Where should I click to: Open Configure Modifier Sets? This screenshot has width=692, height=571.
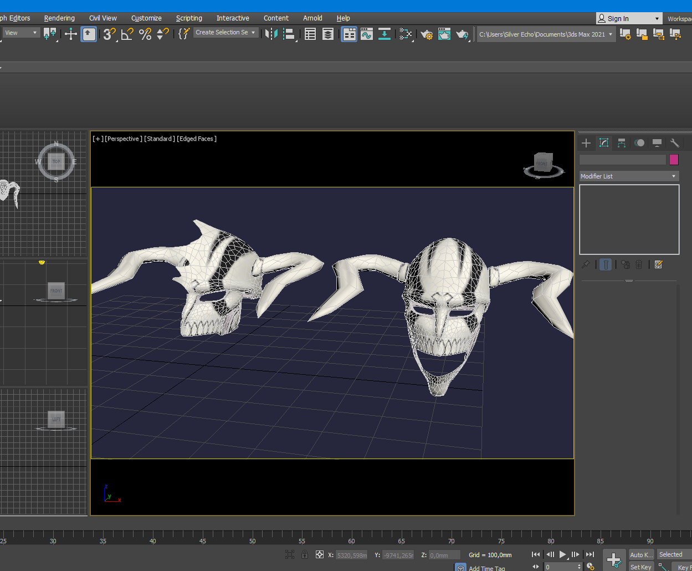tap(659, 264)
